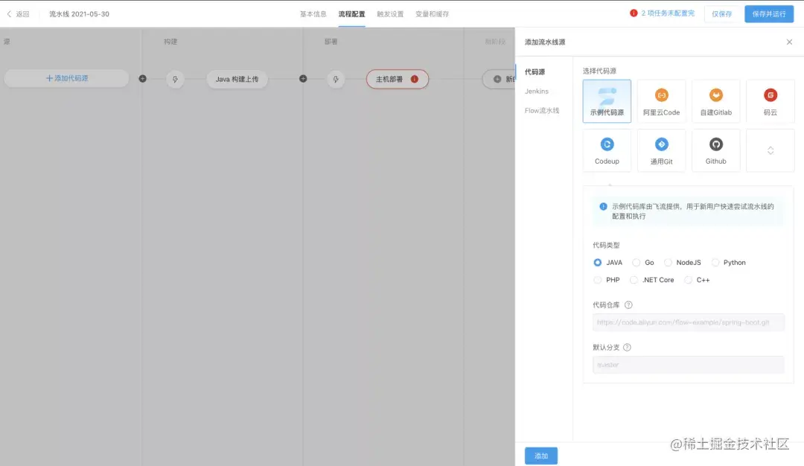The image size is (804, 466).
Task: Select the 码云 Gitee source card
Action: click(770, 101)
